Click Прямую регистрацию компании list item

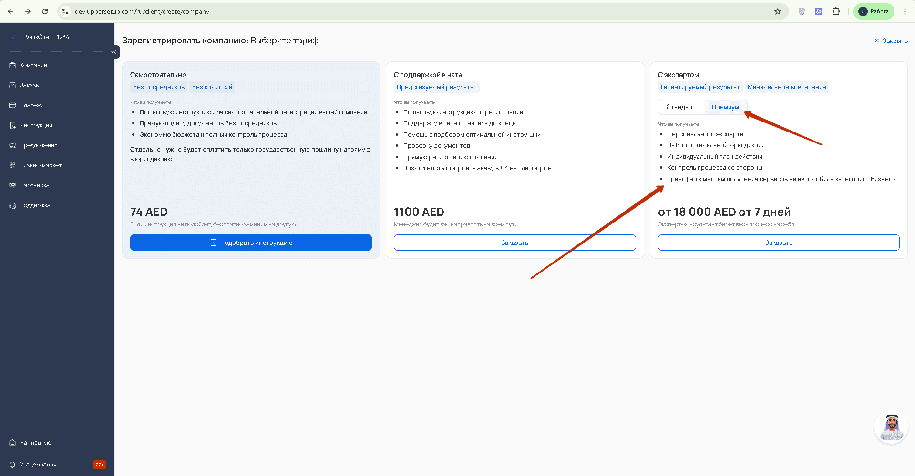451,157
